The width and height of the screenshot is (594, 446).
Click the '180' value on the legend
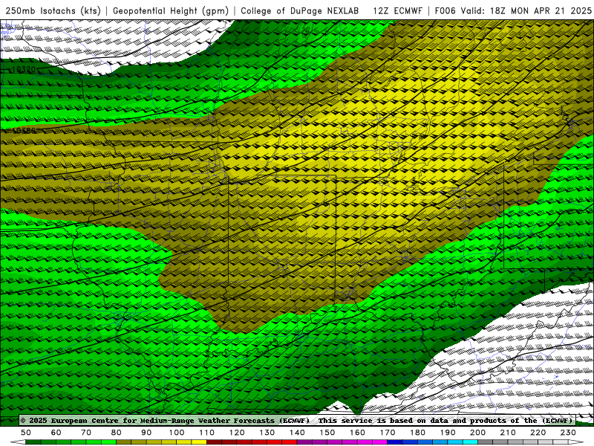(x=417, y=433)
